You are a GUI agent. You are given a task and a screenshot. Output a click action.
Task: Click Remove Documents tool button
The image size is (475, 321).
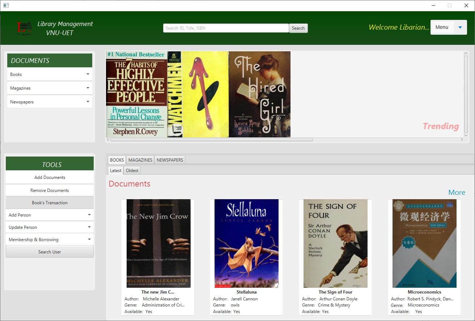tap(50, 191)
